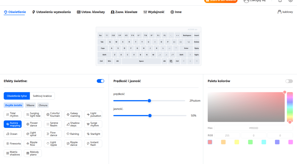Image resolution: width=297 pixels, height=164 pixels.
Task: Click the RGB red value field
Action: 227,135
